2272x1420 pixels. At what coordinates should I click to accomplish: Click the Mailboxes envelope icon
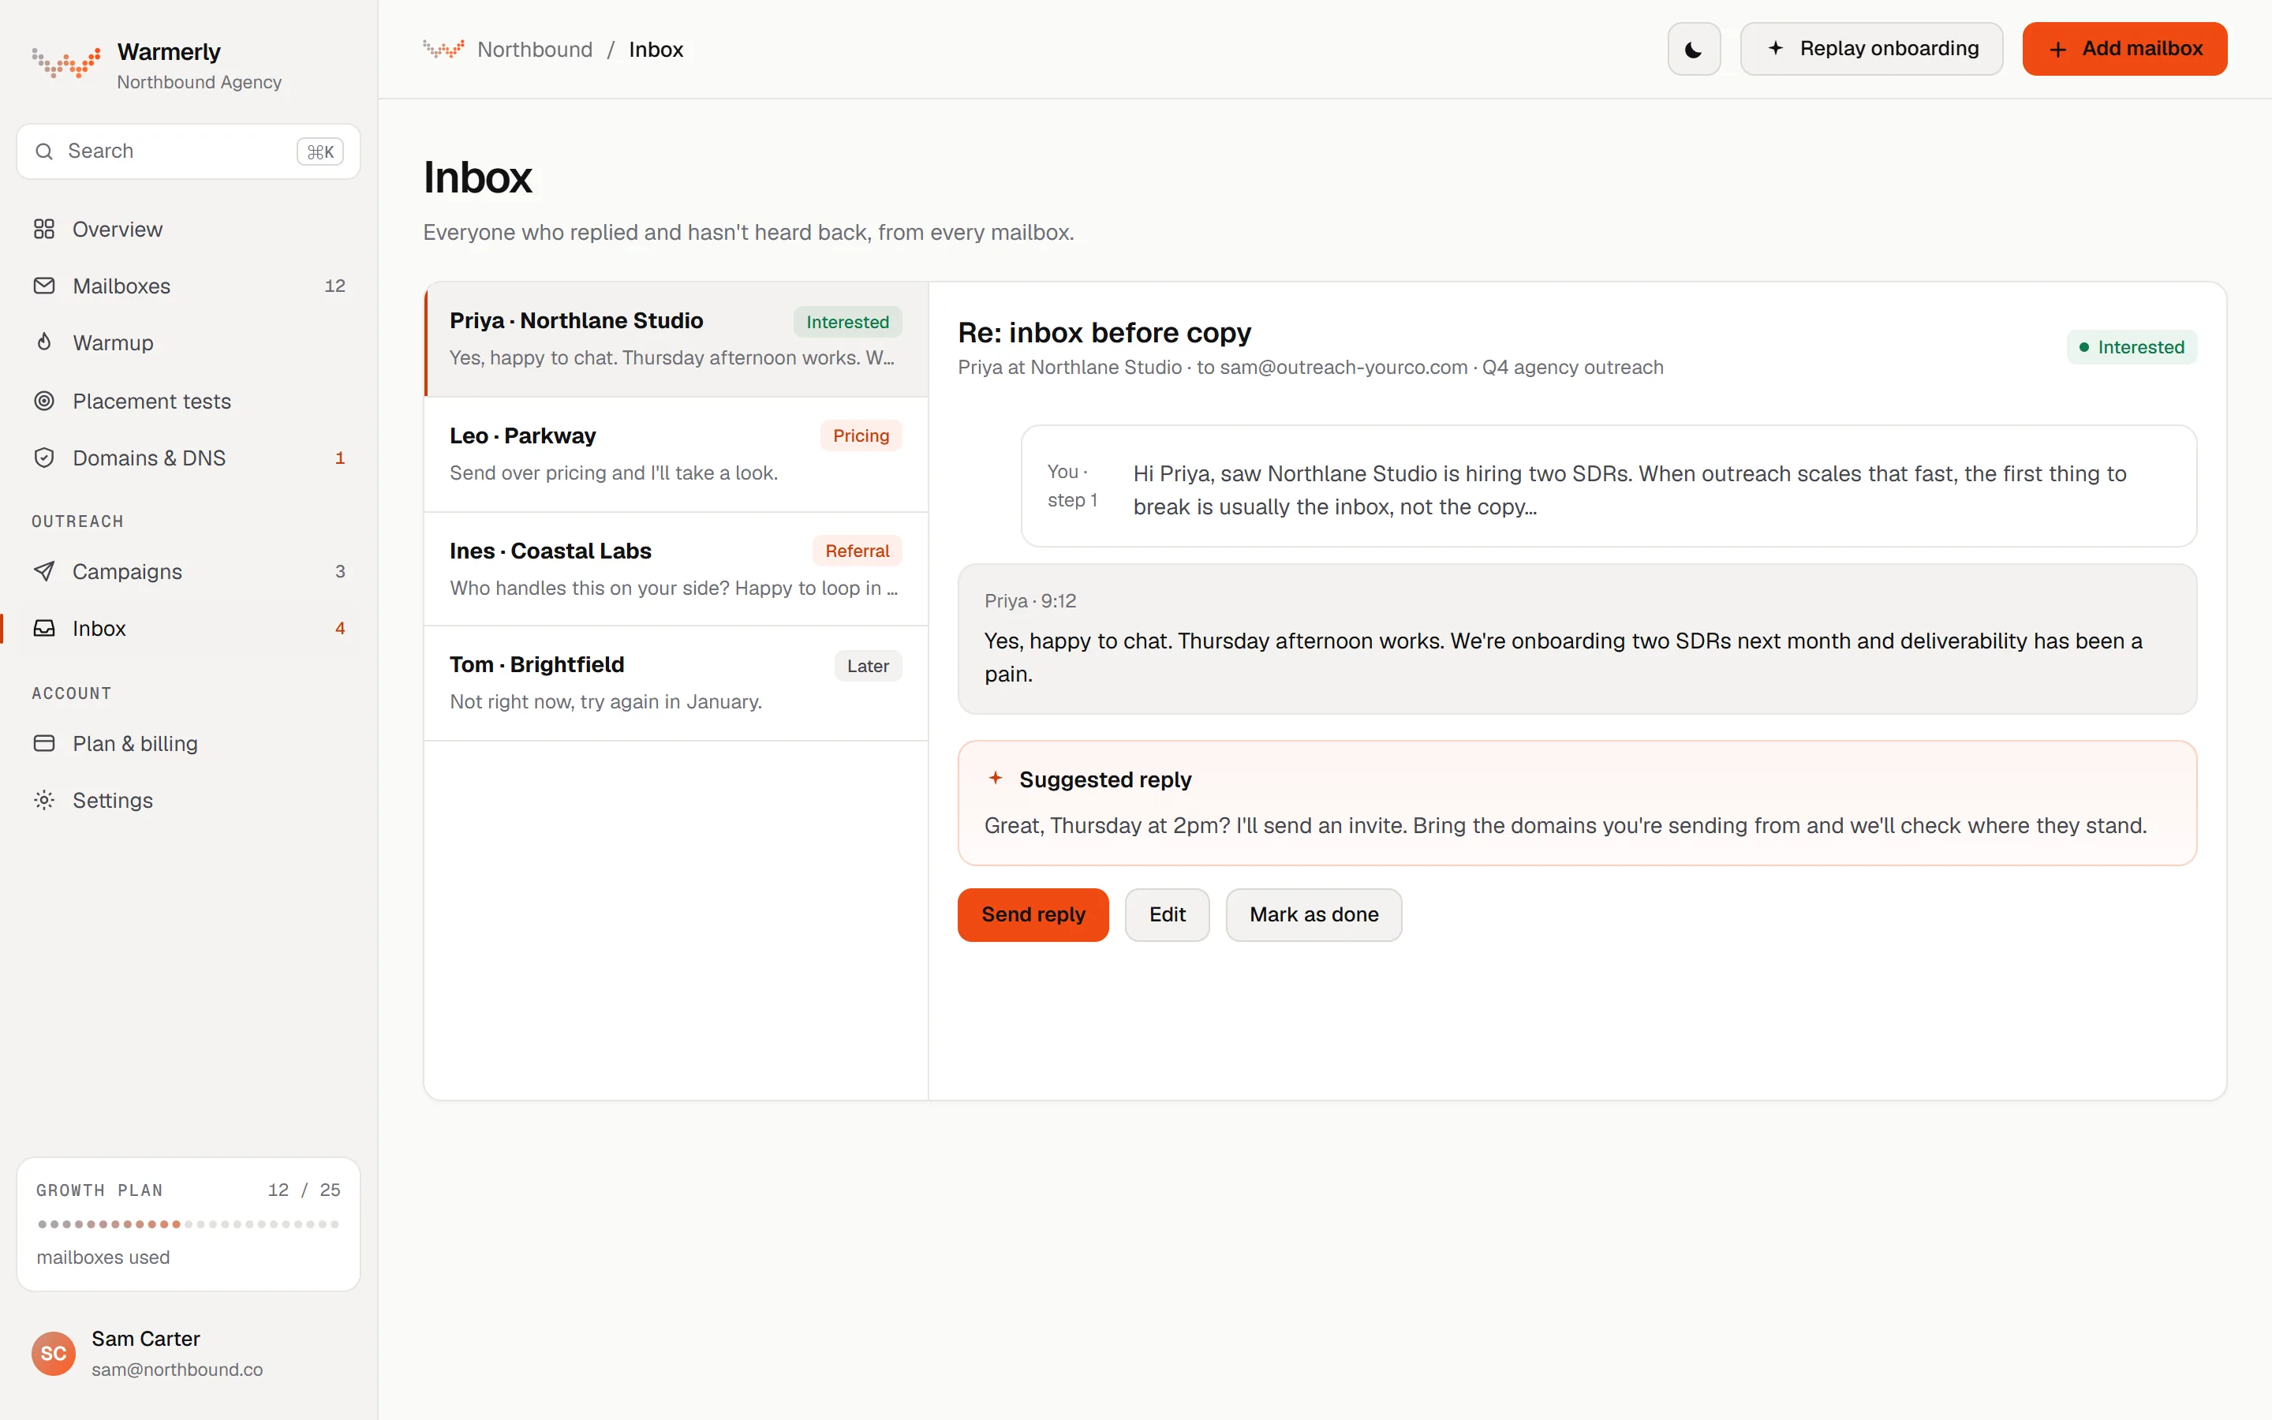pos(44,286)
